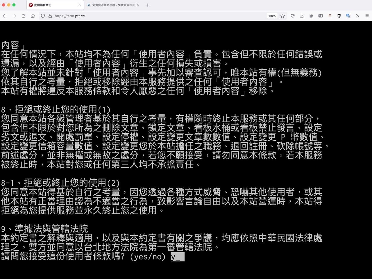Open the downloads panel
The width and height of the screenshot is (372, 279).
[302, 16]
